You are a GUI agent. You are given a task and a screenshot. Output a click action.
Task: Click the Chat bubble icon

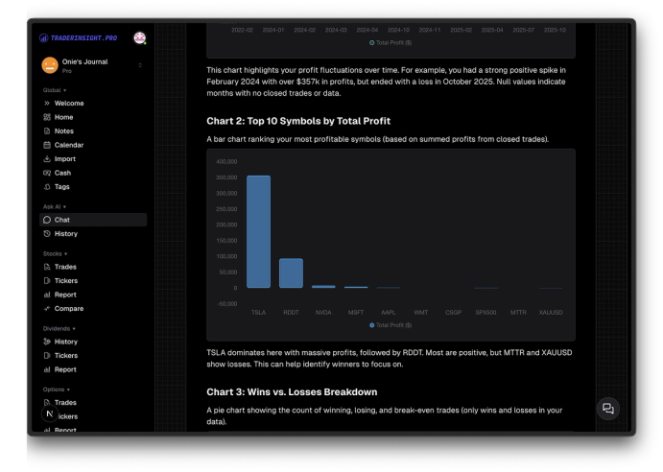(47, 220)
